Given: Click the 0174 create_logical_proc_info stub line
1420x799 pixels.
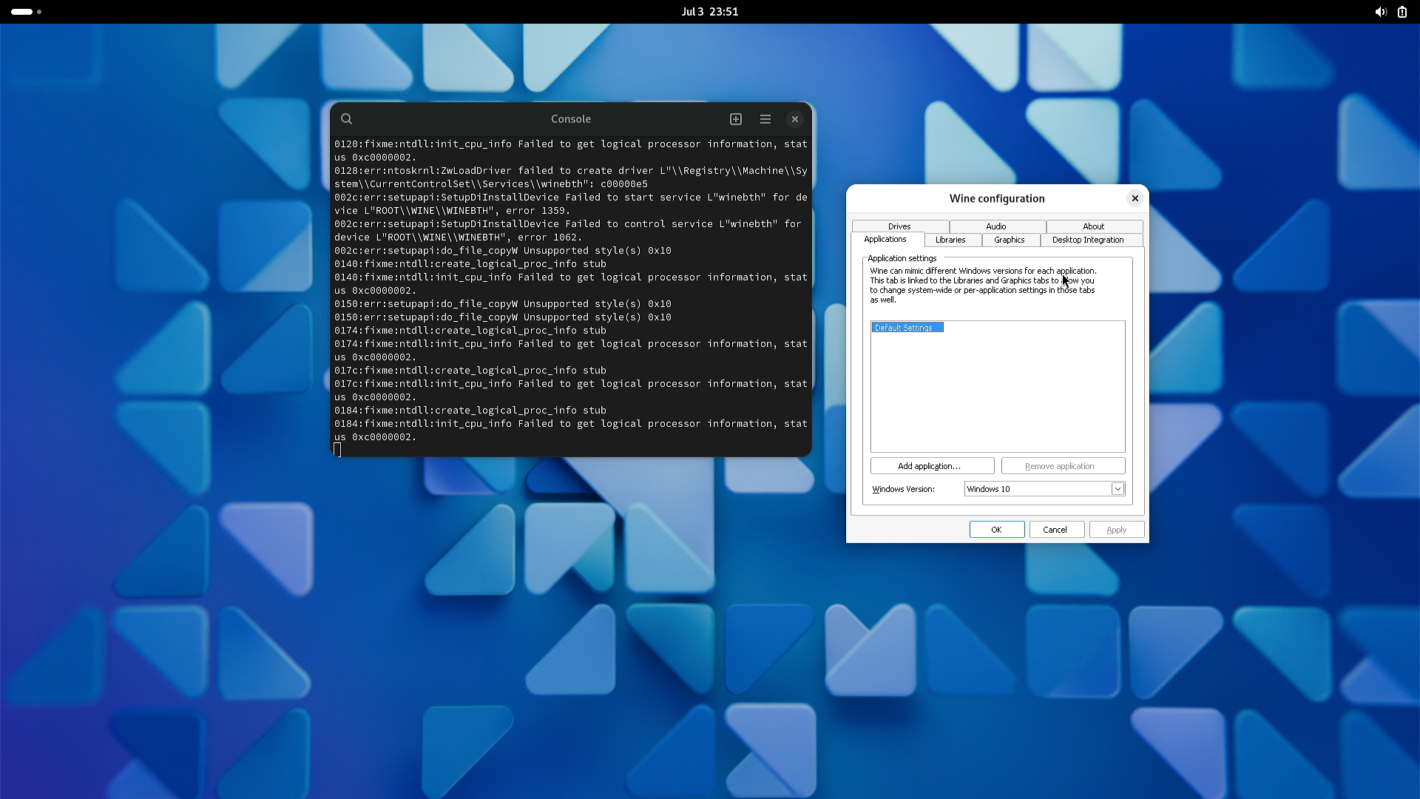Looking at the screenshot, I should [x=470, y=331].
